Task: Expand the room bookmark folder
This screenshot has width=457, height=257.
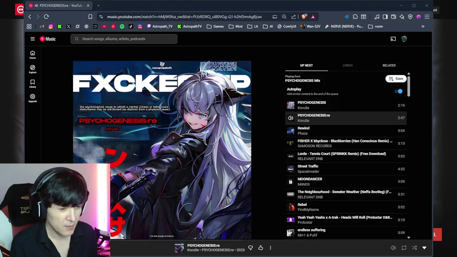Action: click(375, 26)
